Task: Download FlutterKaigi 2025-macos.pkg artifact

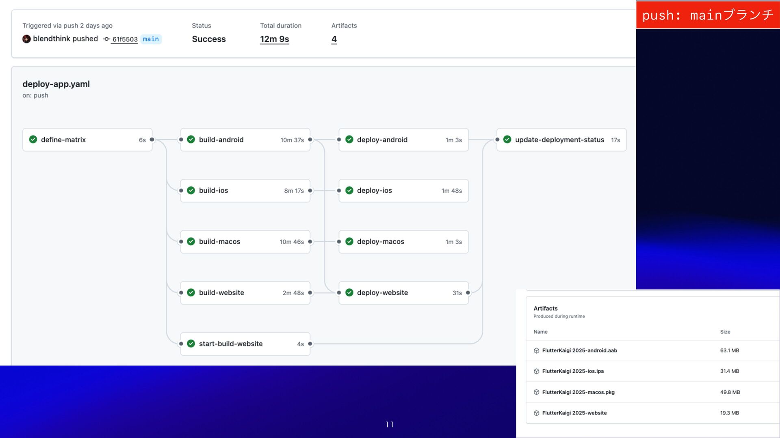Action: 578,392
